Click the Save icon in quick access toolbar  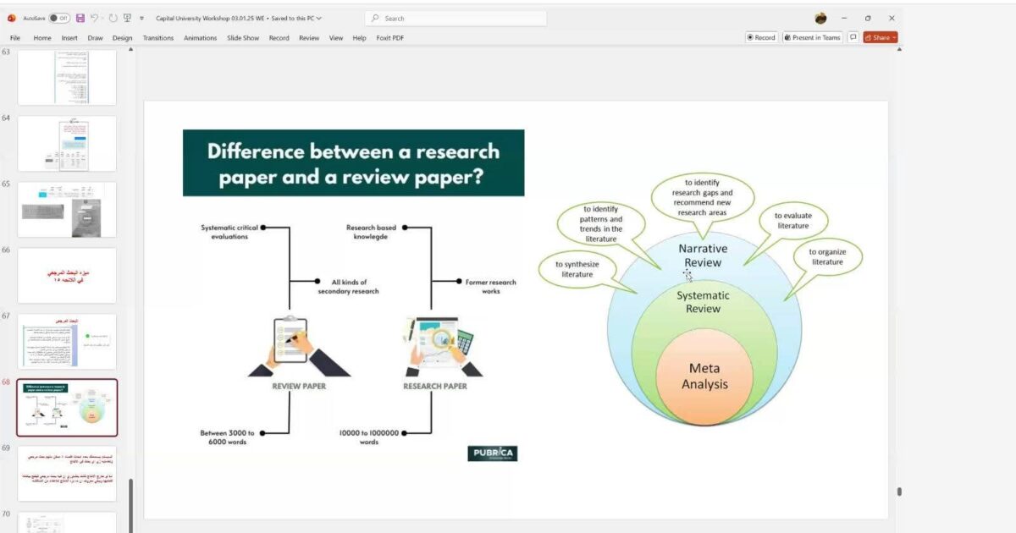(80, 18)
